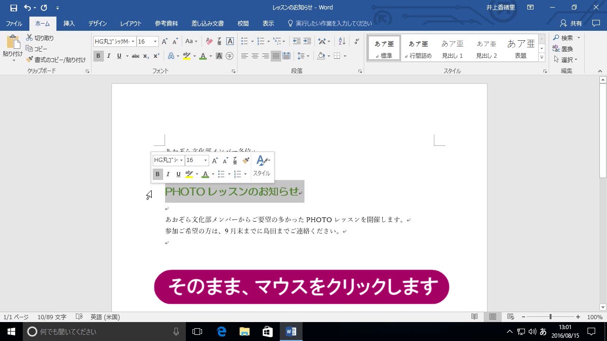607x341 pixels.
Task: Toggle Bold in the ribbon font group
Action: [98, 56]
